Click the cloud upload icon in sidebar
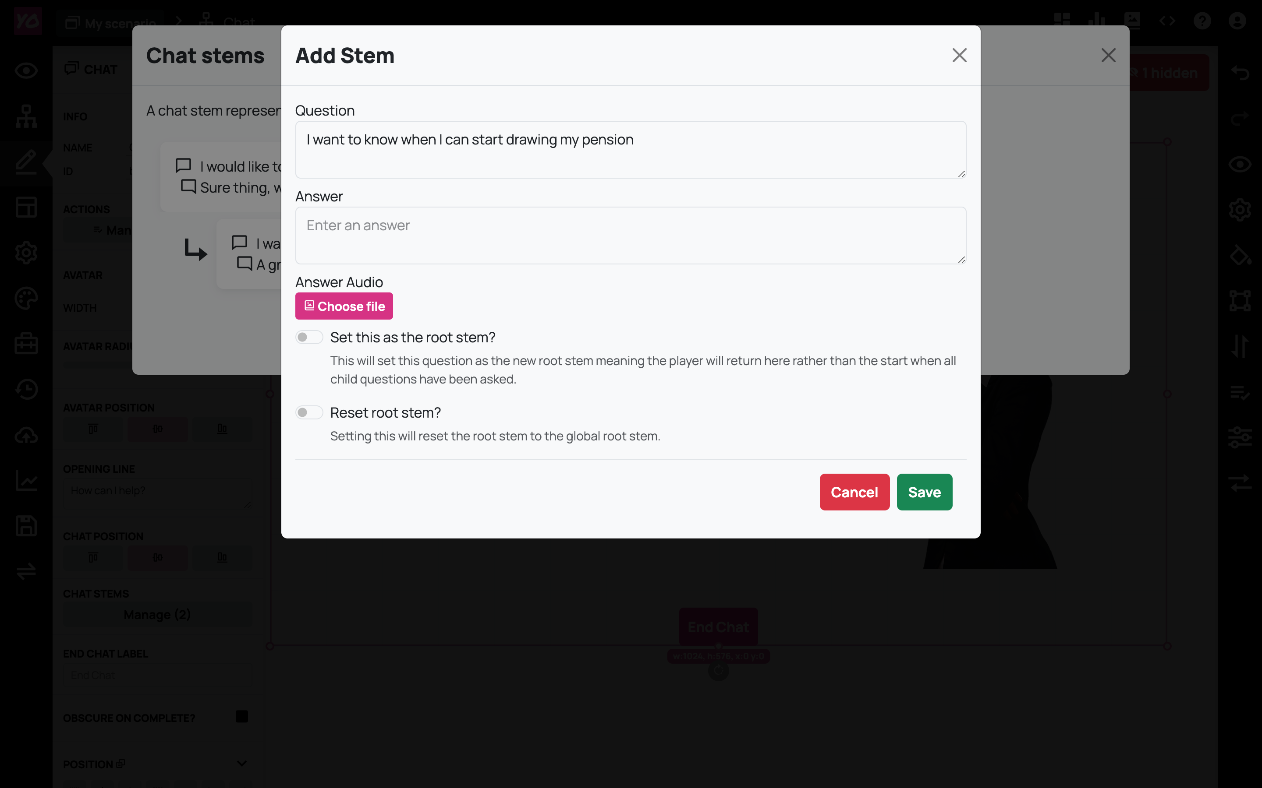 [x=26, y=435]
